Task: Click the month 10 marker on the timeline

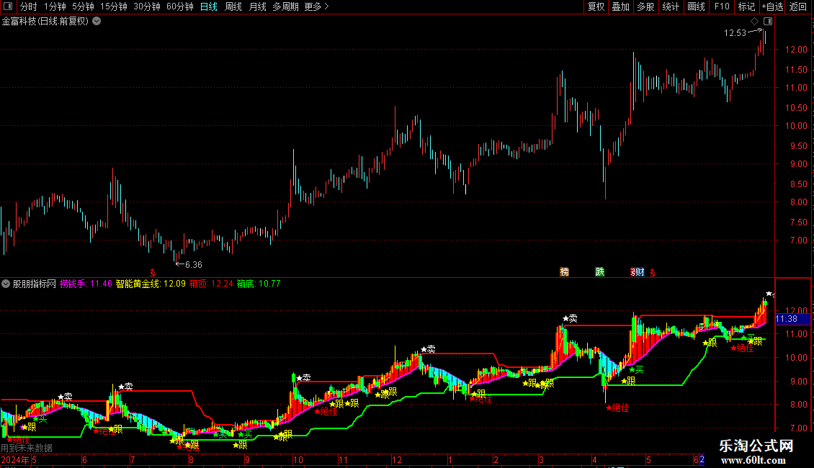Action: point(298,459)
